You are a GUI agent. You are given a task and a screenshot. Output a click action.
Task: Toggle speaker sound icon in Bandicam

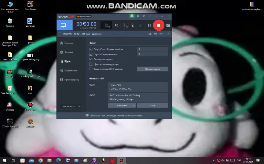(x=116, y=25)
